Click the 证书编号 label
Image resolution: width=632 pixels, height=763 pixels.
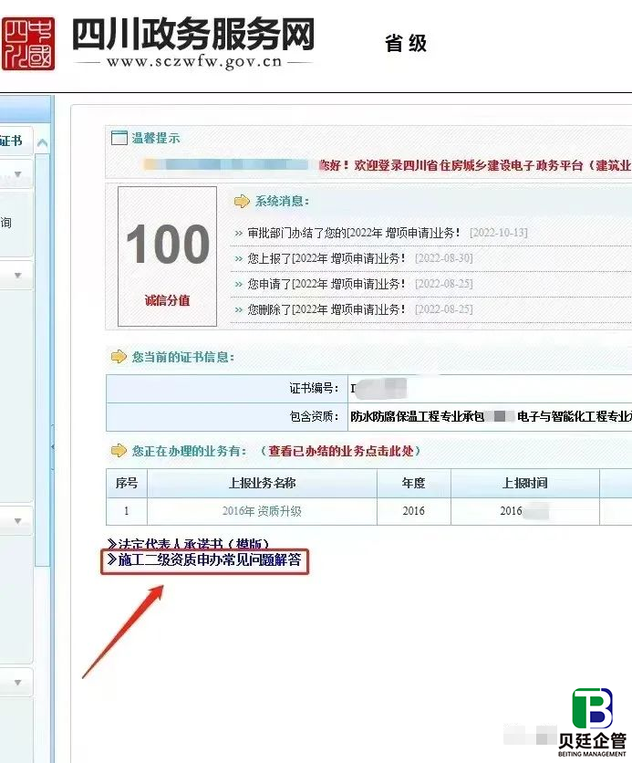(314, 388)
